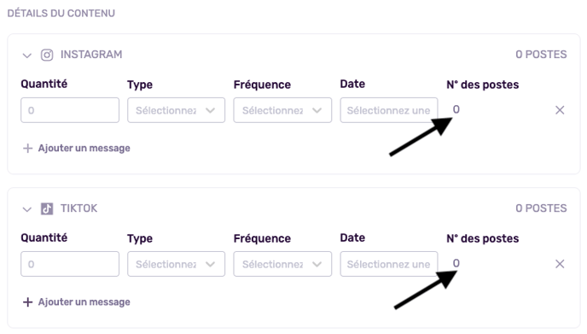Screen dimensions: 587x334
Task: Select a date for Instagram
Action: pyautogui.click(x=388, y=110)
